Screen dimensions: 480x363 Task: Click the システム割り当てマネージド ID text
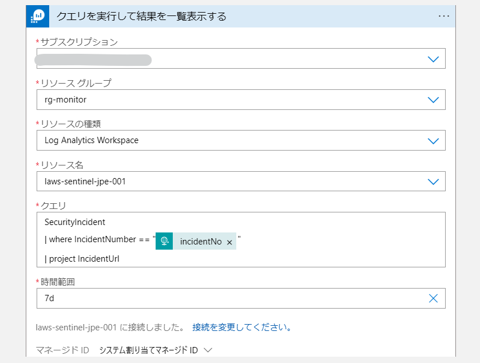[149, 350]
